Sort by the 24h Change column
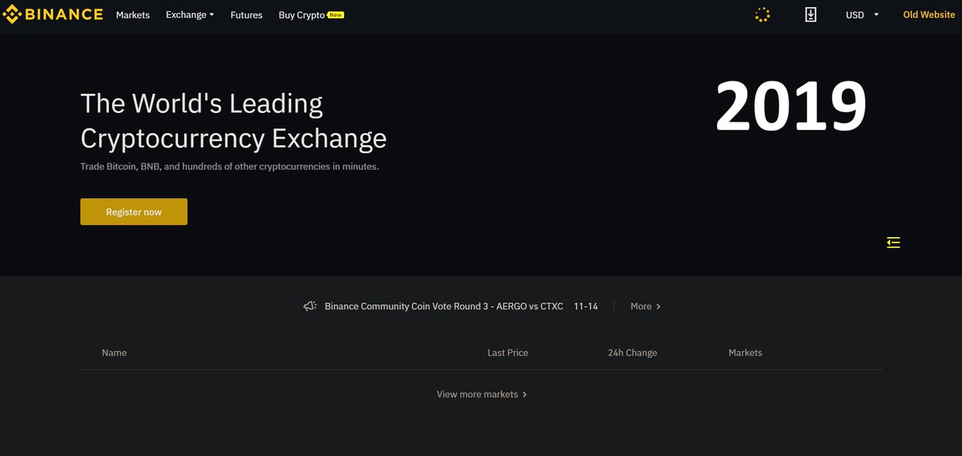The height and width of the screenshot is (456, 962). (x=633, y=353)
